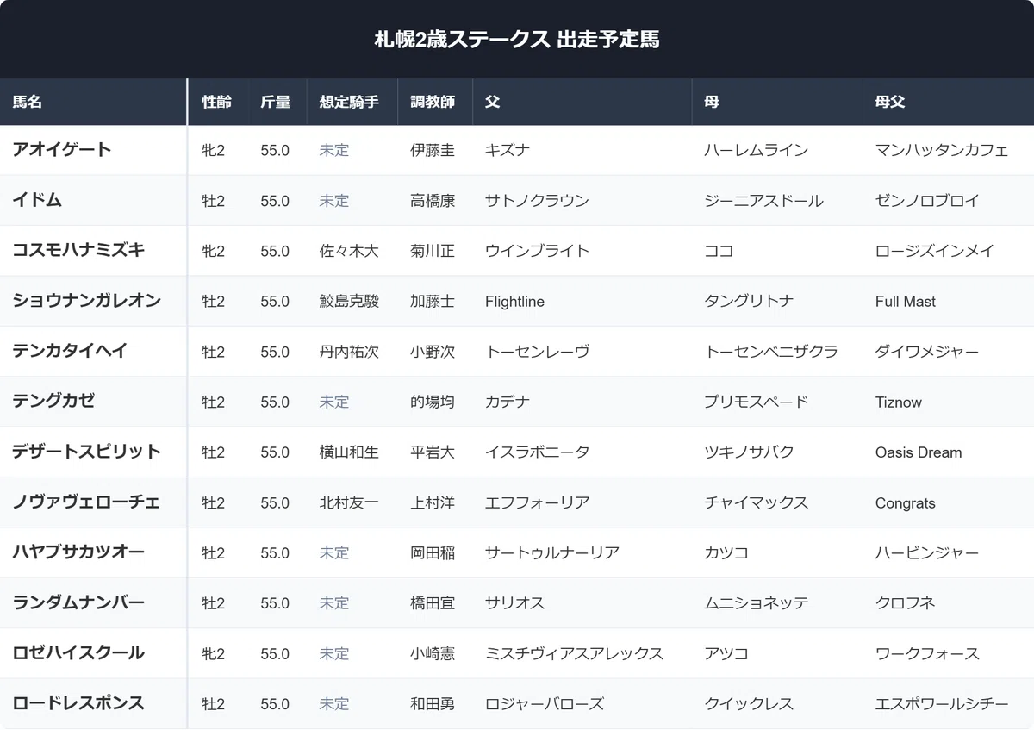Click sire キズナ
This screenshot has width=1034, height=730.
508,150
